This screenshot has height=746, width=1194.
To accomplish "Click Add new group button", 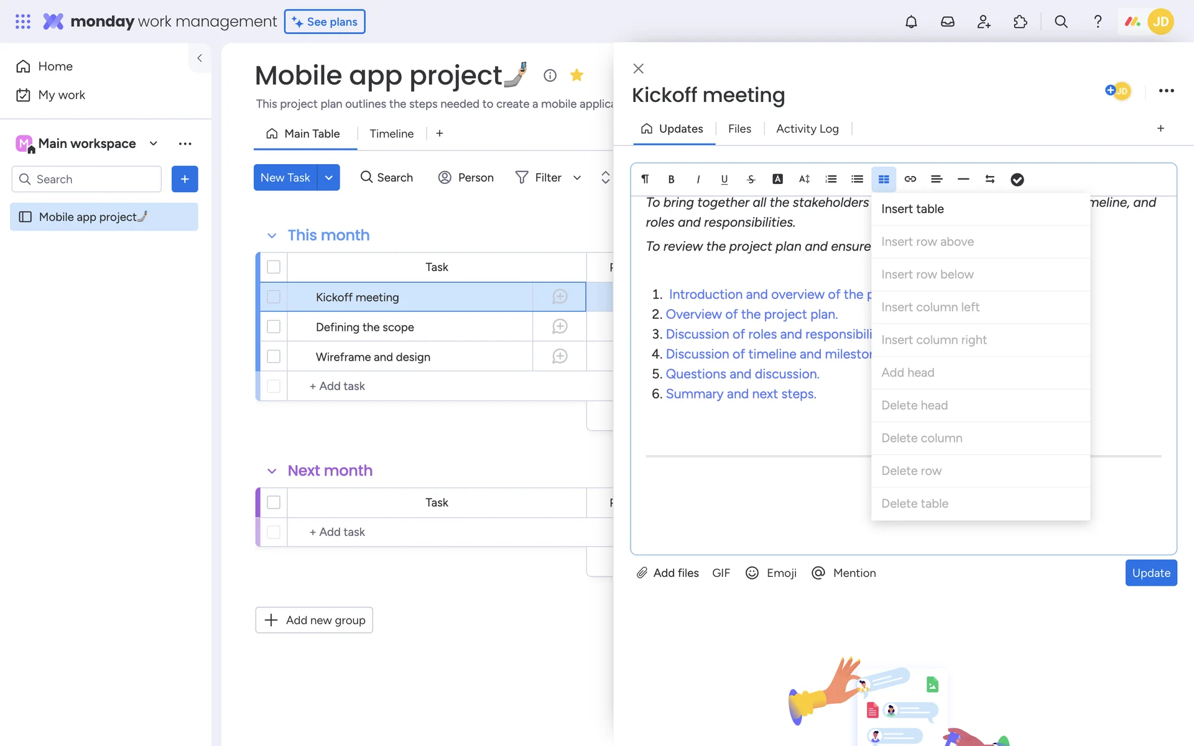I will 314,620.
